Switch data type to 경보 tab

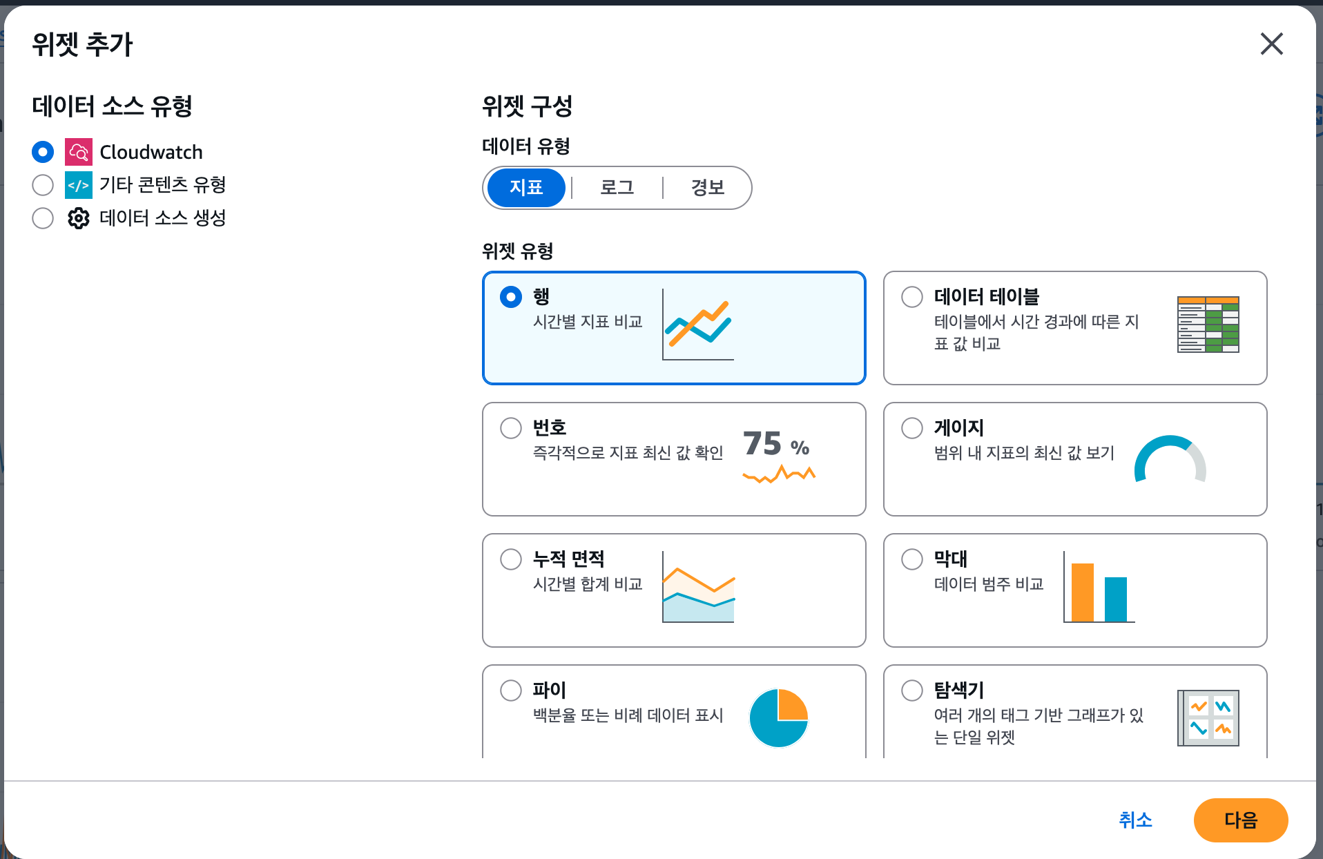coord(707,188)
